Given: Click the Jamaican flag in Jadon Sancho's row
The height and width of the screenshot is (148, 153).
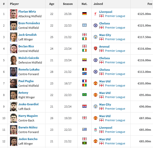Looking at the screenshot, I should [x=84, y=143].
